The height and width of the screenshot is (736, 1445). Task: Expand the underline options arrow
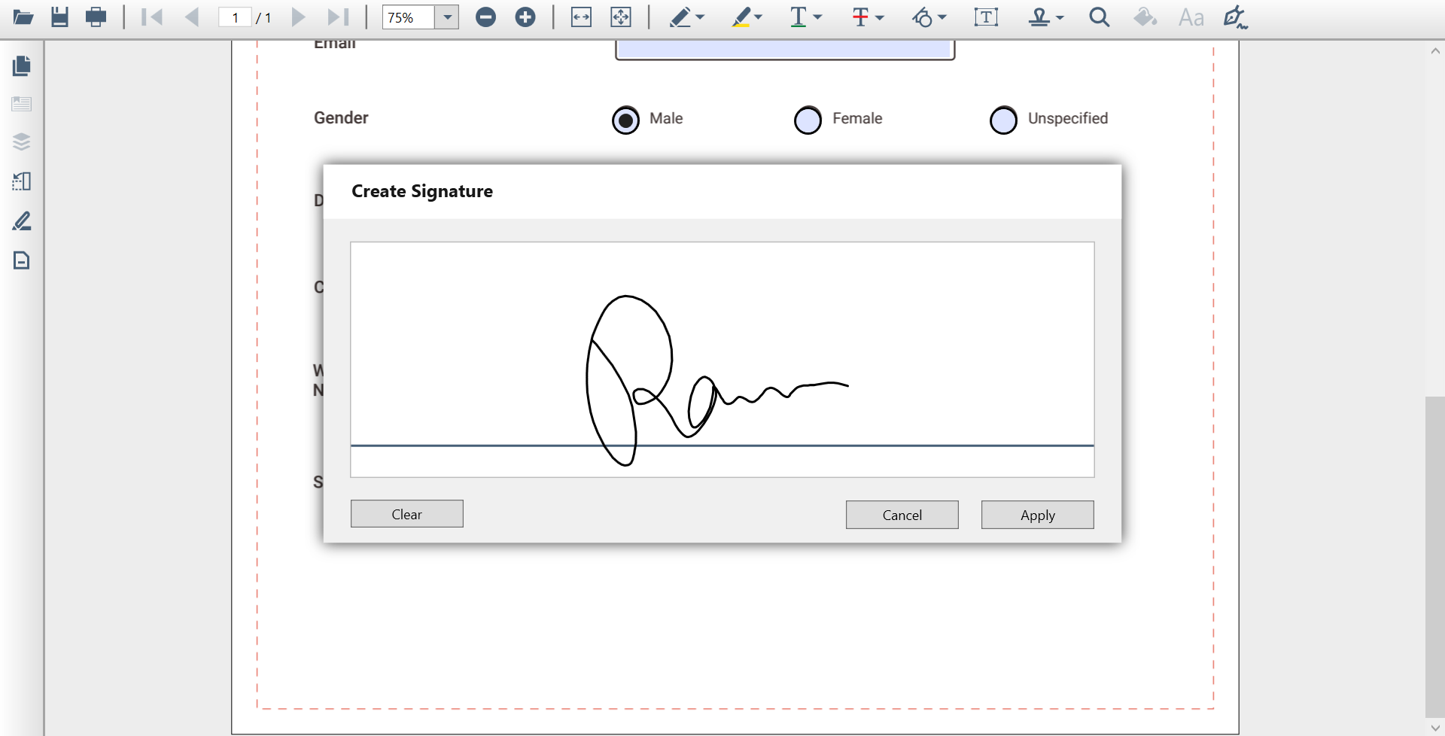click(x=817, y=17)
